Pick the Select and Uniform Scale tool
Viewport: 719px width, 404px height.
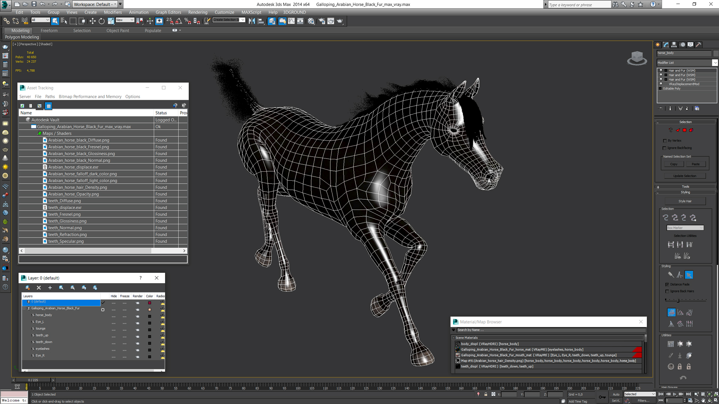coord(111,21)
